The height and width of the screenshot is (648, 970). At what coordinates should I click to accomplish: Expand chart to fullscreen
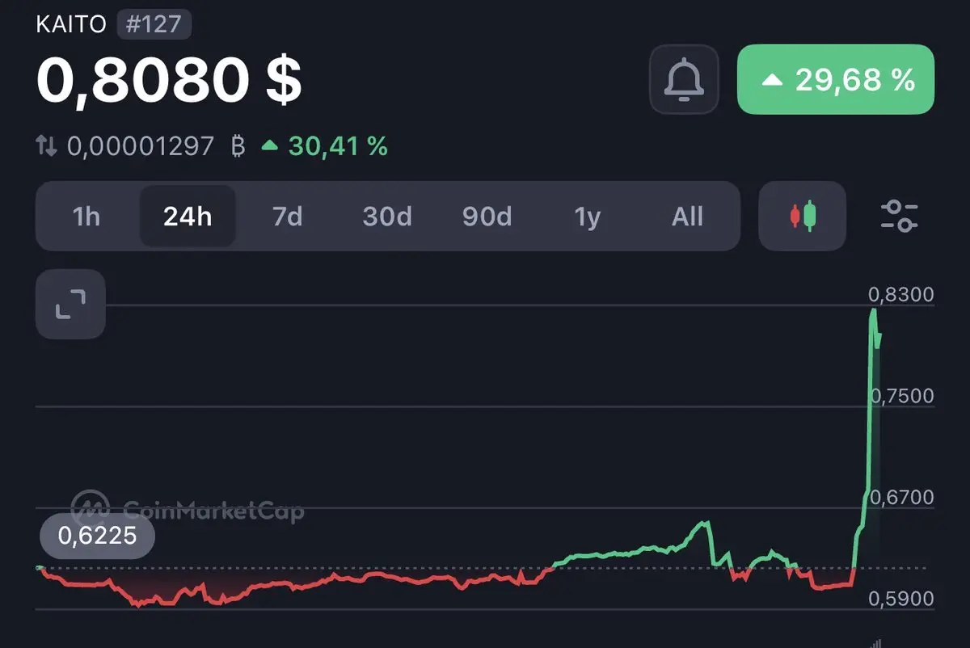[70, 305]
